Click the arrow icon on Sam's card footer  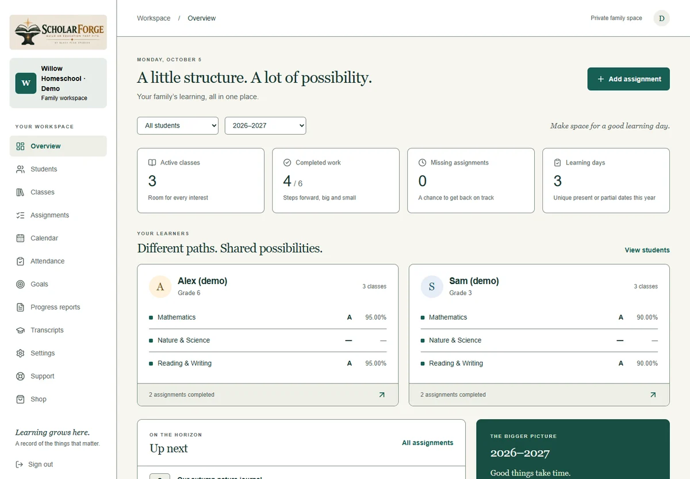(x=653, y=394)
